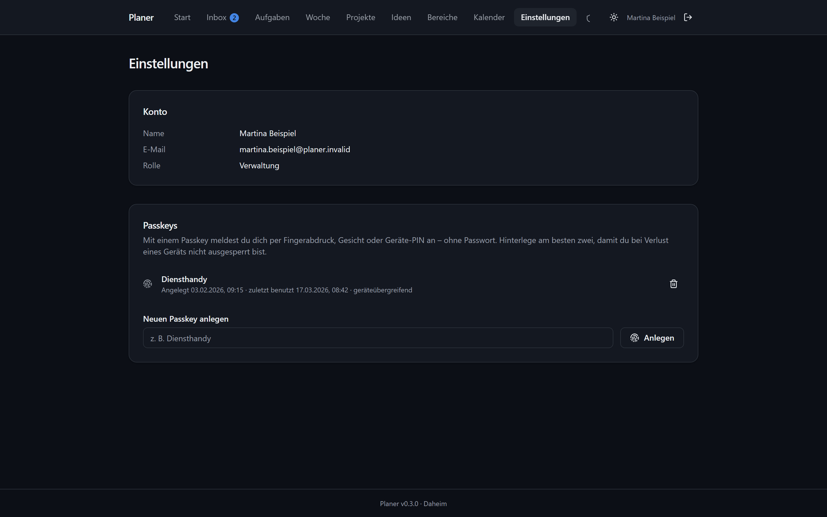Click the blue Inbox count badge
This screenshot has width=827, height=517.
[x=234, y=18]
